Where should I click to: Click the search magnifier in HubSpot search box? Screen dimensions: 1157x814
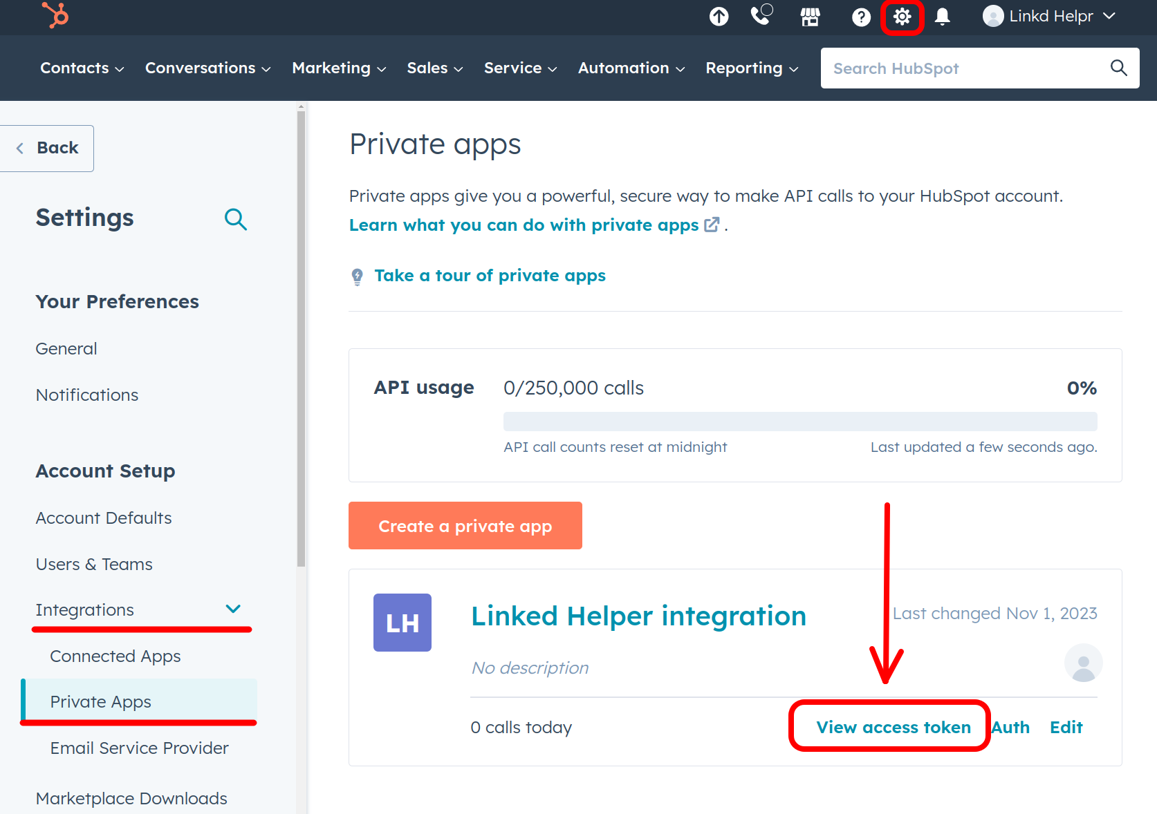pyautogui.click(x=1118, y=68)
